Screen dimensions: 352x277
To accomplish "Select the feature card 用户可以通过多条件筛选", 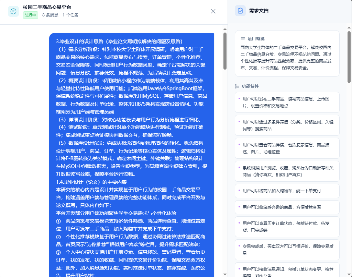I will tap(287, 125).
